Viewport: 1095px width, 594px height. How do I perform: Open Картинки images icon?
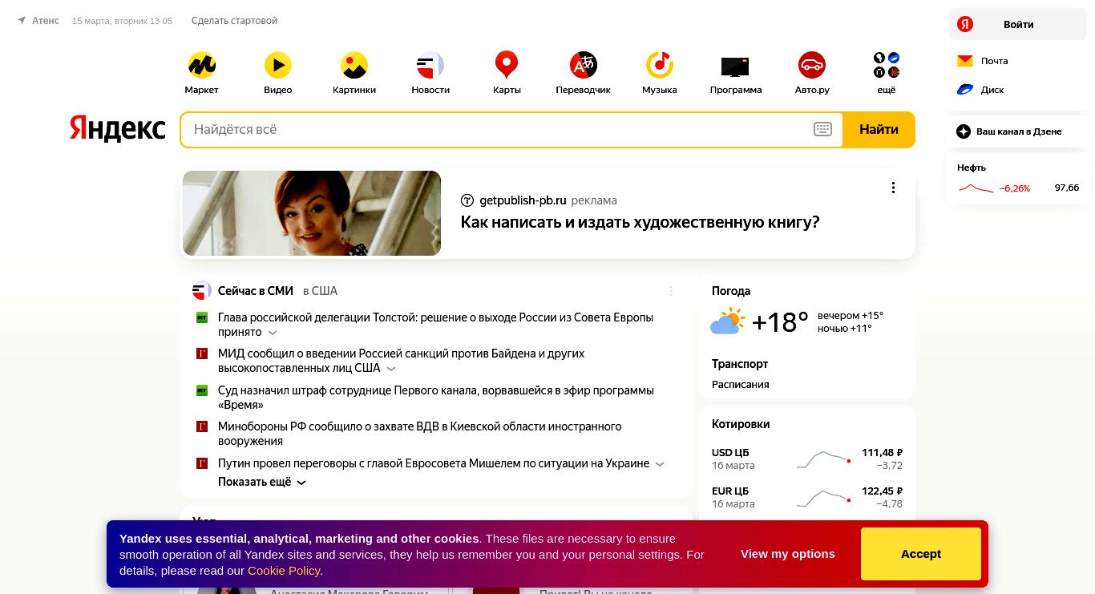[x=354, y=65]
